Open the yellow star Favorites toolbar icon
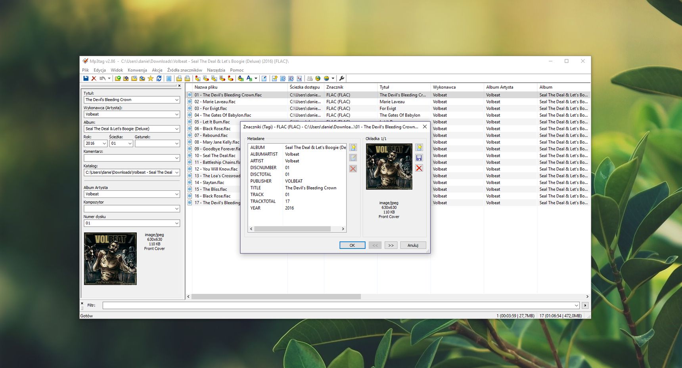The height and width of the screenshot is (368, 682). (x=150, y=78)
